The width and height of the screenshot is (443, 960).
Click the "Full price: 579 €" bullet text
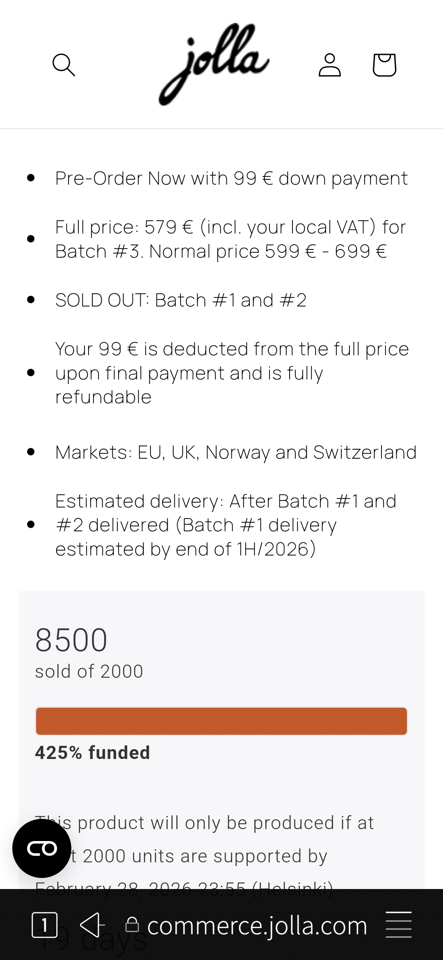click(231, 239)
